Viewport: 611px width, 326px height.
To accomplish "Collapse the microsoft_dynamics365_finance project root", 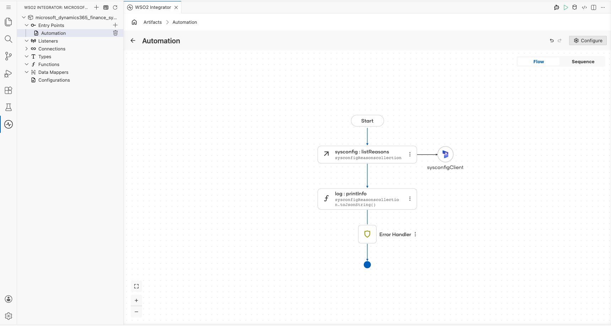I will click(x=24, y=17).
